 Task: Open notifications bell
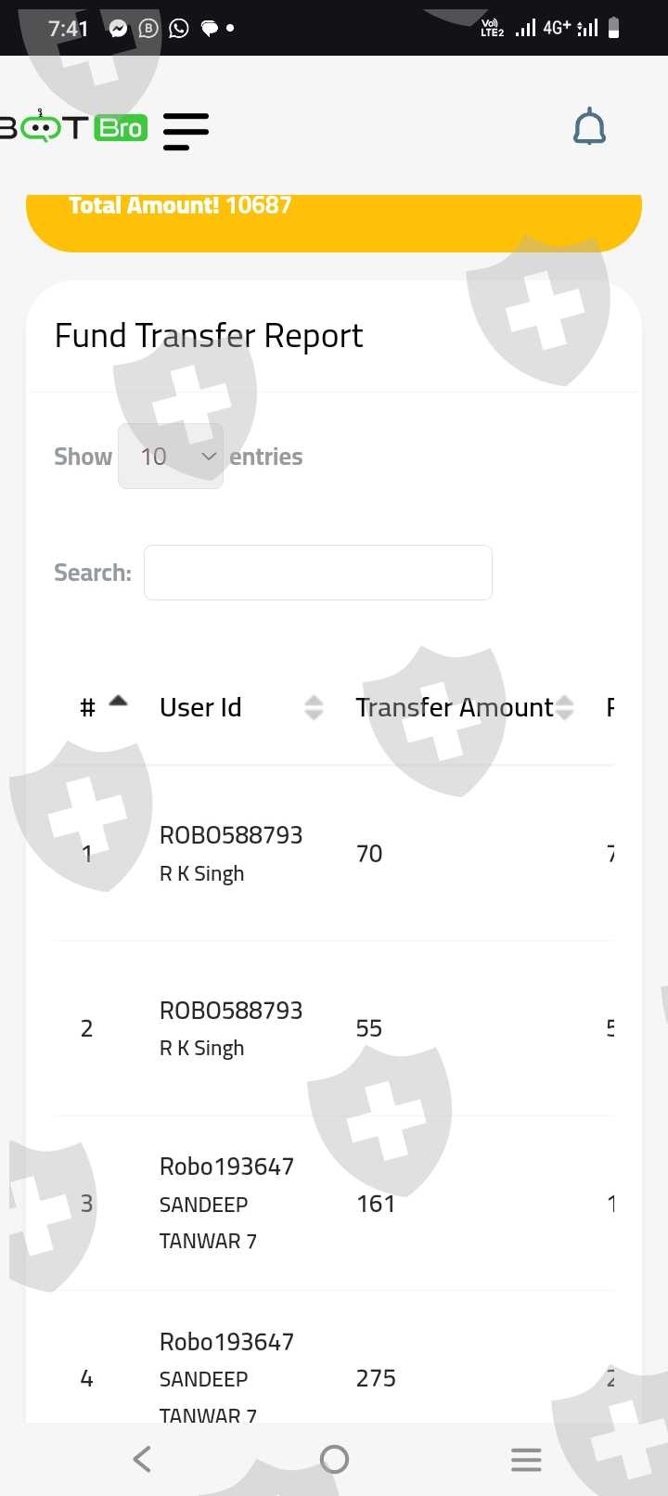pos(589,127)
